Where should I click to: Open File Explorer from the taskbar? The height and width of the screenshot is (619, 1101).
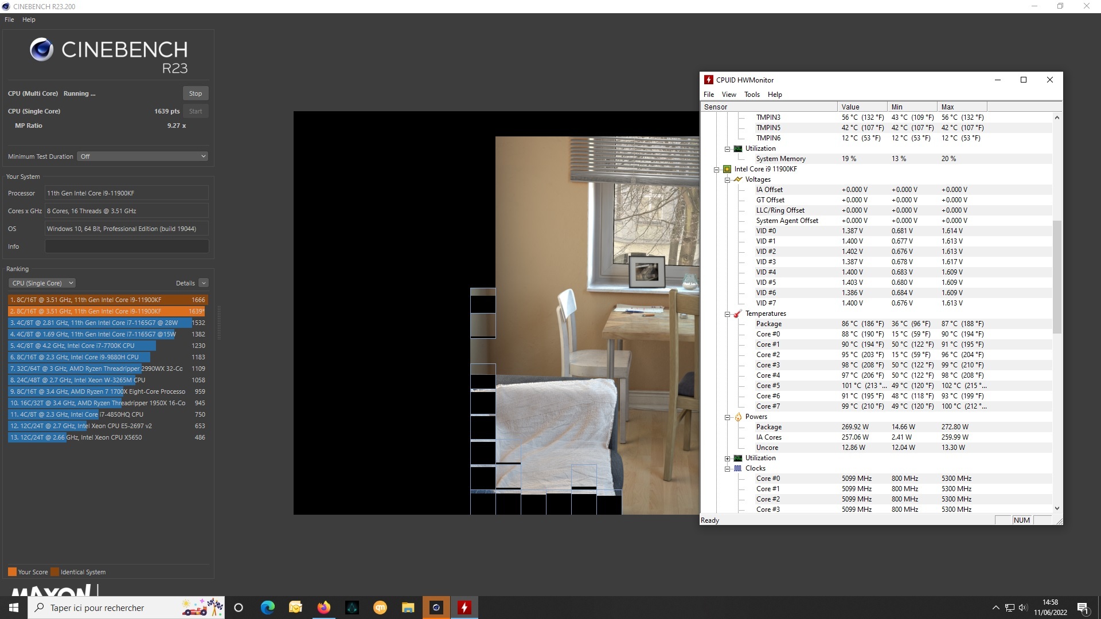[408, 608]
